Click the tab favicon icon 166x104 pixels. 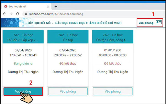coord(6,7)
